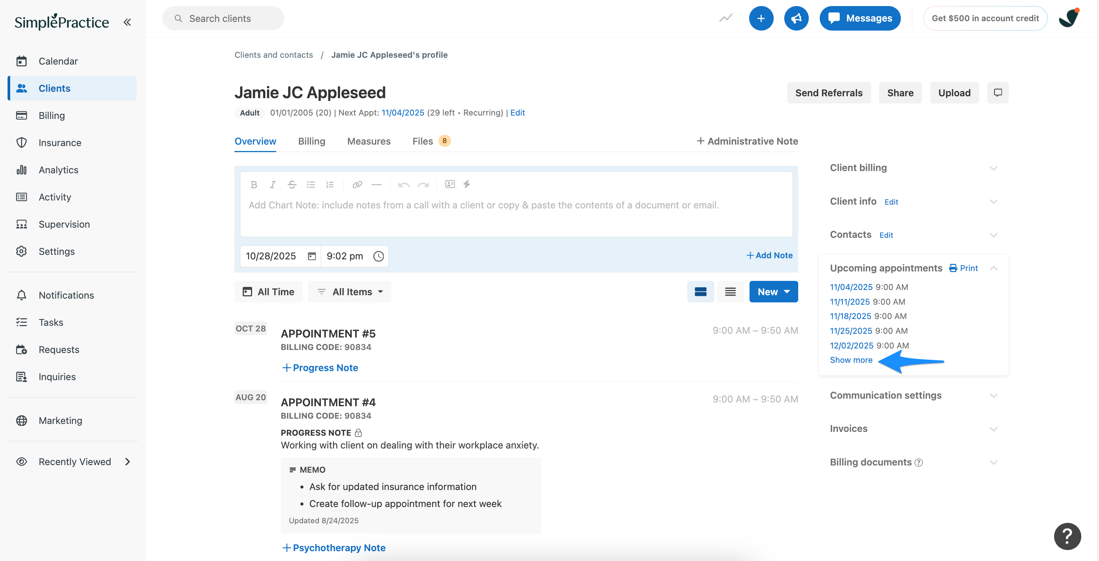Viewport: 1099px width, 561px height.
Task: Open the All Time date filter
Action: (x=268, y=291)
